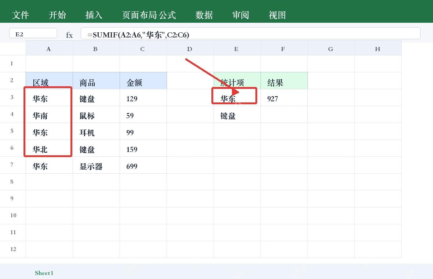Click the 金额 header cell

pos(143,81)
